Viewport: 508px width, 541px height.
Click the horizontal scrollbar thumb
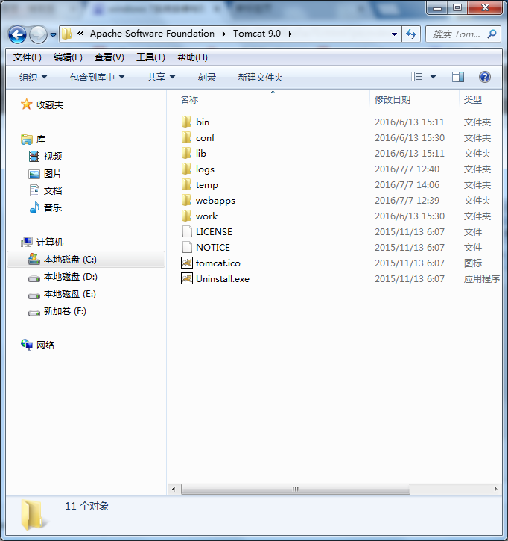point(296,489)
